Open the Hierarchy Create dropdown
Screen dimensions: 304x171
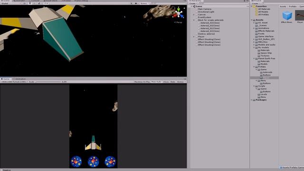pos(193,3)
